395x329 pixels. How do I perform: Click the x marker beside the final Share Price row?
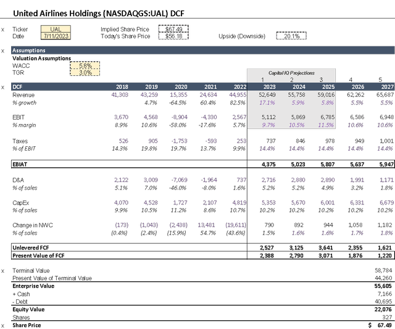[x=2, y=326]
